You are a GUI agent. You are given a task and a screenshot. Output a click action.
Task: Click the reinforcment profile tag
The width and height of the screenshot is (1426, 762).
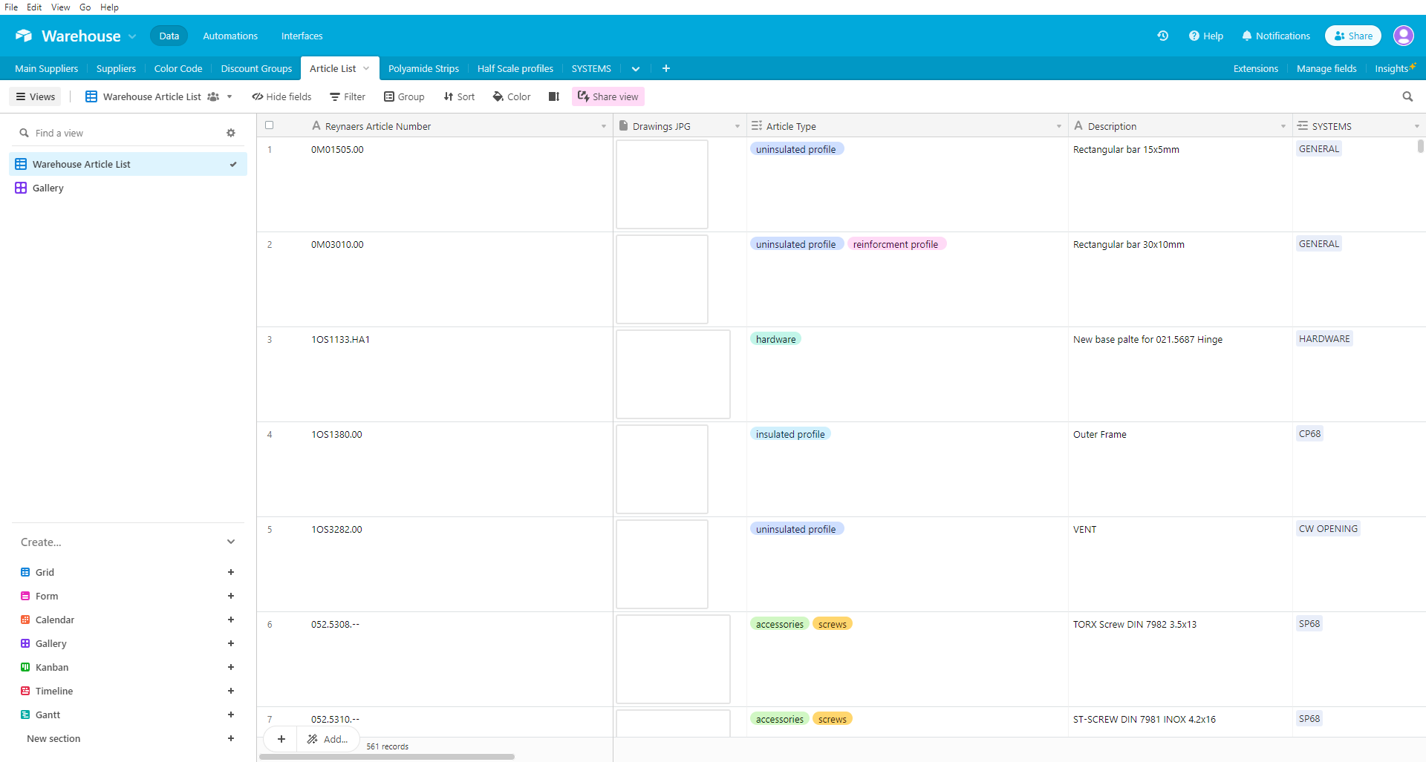896,244
